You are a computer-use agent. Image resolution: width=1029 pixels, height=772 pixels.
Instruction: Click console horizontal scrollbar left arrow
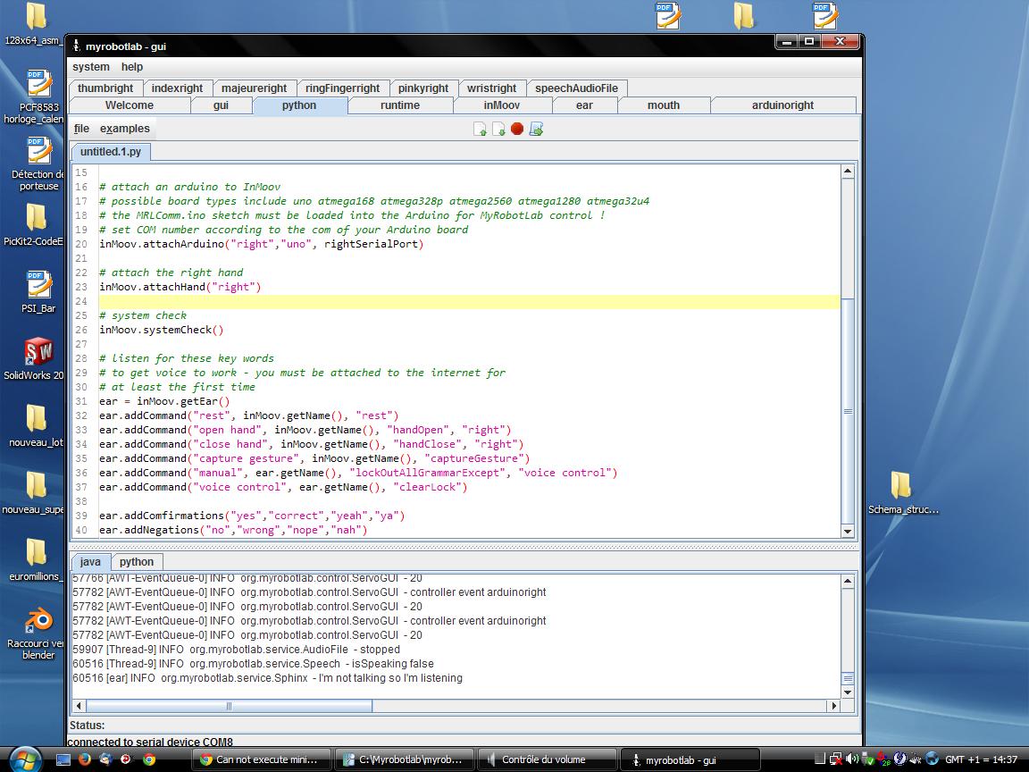click(x=79, y=706)
